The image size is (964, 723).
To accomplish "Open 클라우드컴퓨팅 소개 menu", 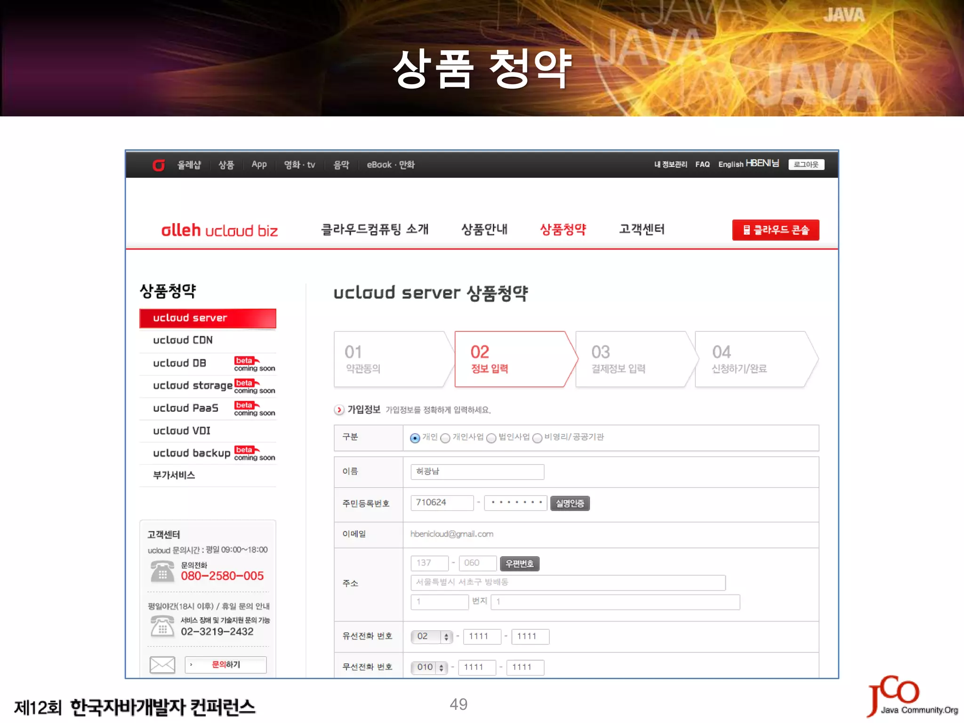I will [x=375, y=229].
